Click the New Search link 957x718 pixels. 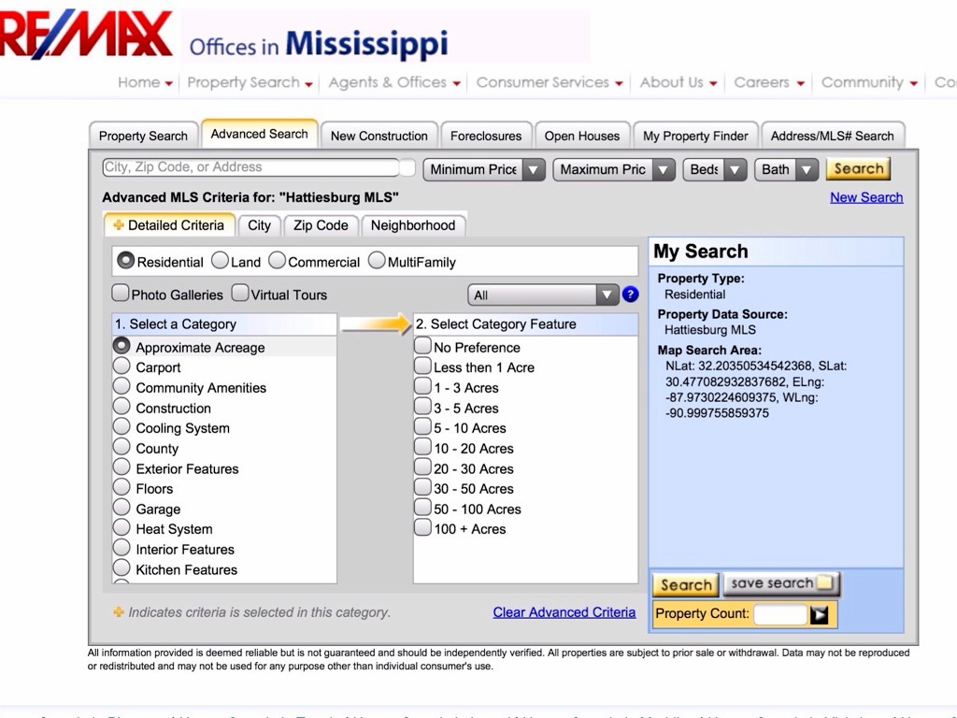tap(865, 197)
